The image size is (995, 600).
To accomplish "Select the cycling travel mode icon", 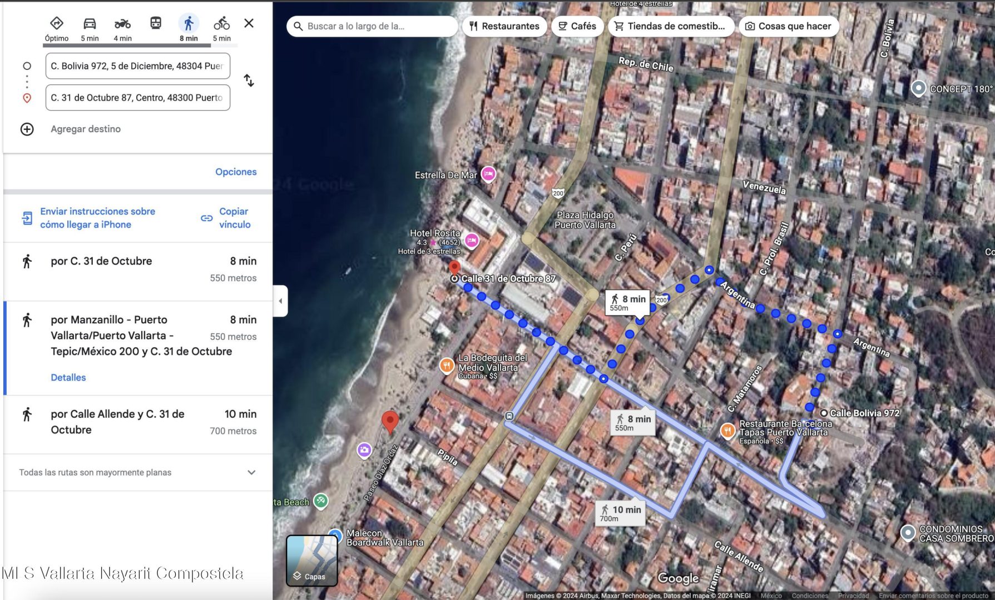I will pos(221,24).
